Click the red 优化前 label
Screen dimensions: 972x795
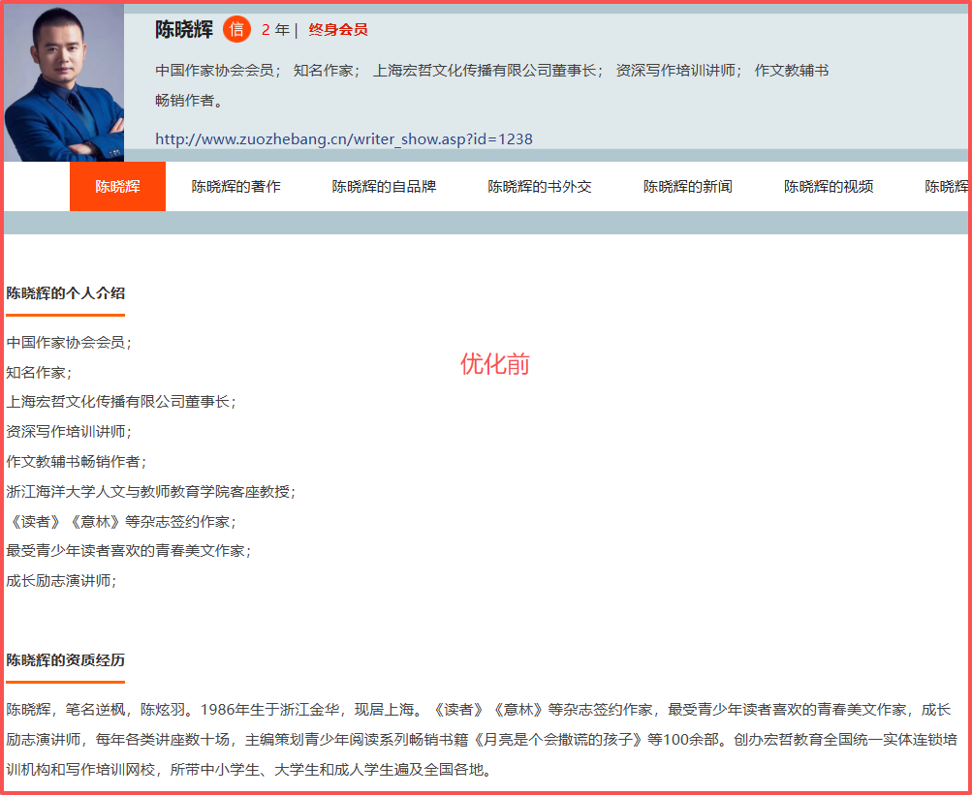click(x=495, y=364)
